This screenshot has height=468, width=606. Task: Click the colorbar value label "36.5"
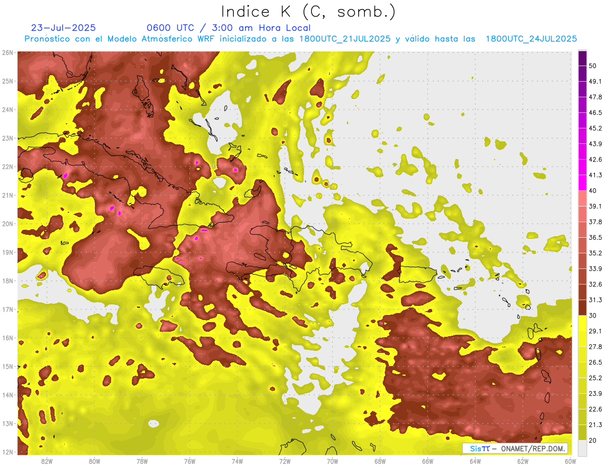click(x=595, y=237)
